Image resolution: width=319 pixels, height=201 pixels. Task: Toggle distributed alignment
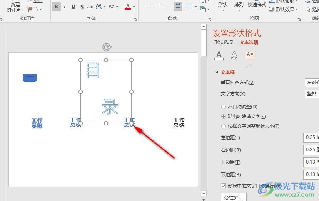tap(178, 7)
